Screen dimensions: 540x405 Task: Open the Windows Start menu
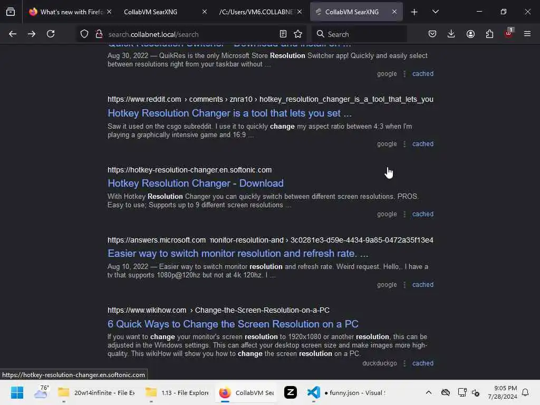[x=17, y=392]
